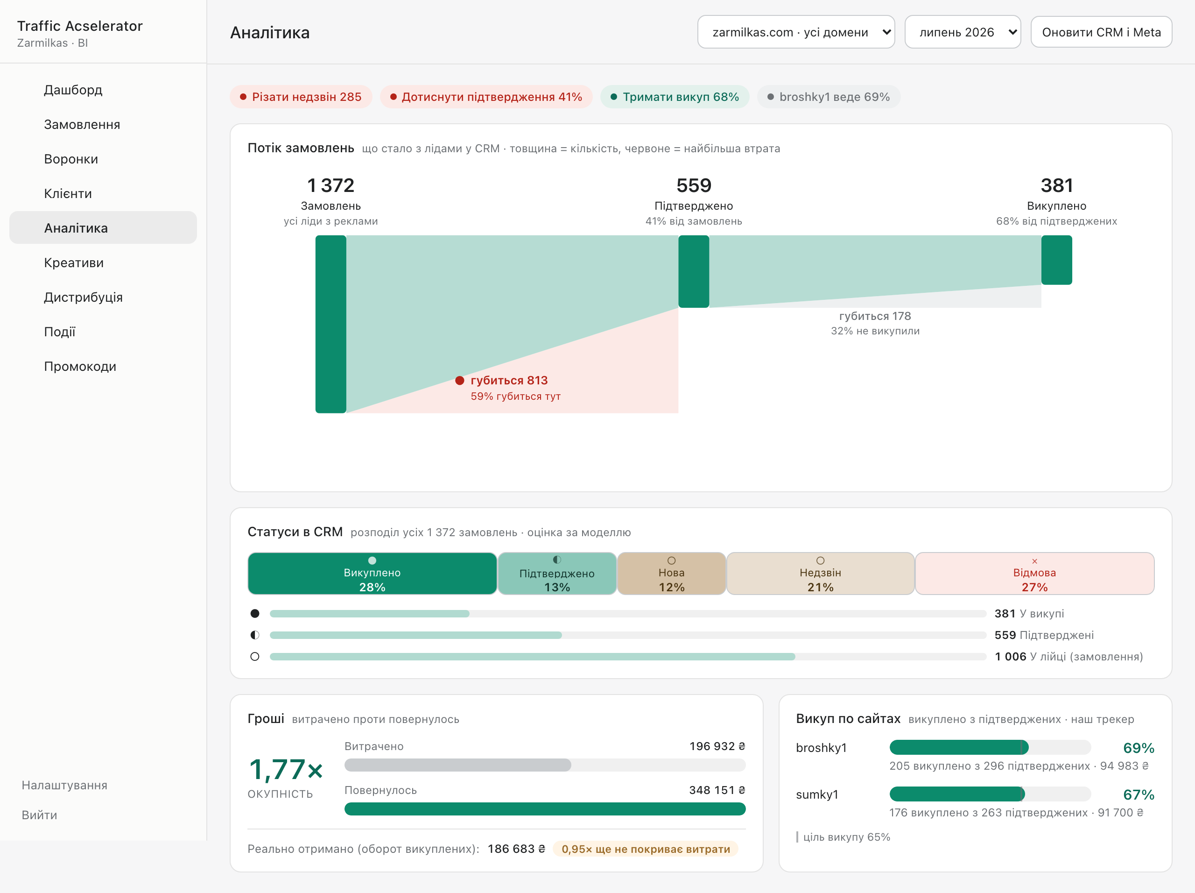Open Дашборд in the sidebar
Screen dimensions: 1195x893
tap(73, 90)
